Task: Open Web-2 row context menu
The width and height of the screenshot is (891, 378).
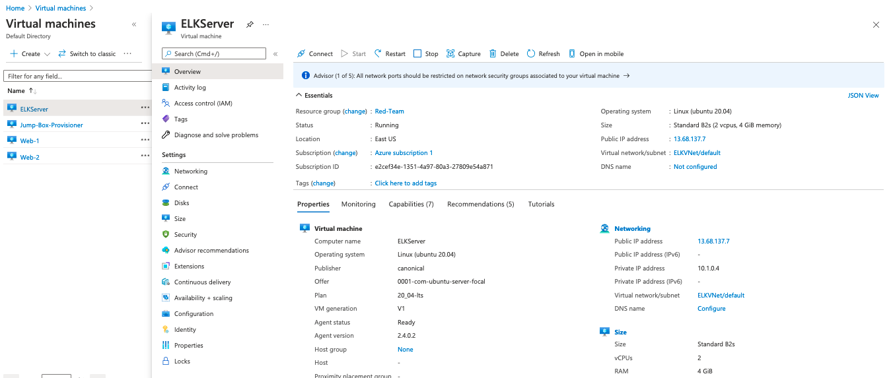Action: (145, 156)
